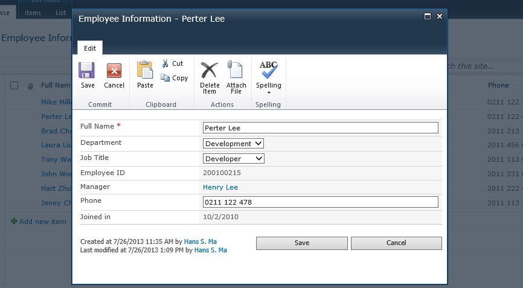This screenshot has width=523, height=288.
Task: Open the Spelling dropdown arrow
Action: 269,92
